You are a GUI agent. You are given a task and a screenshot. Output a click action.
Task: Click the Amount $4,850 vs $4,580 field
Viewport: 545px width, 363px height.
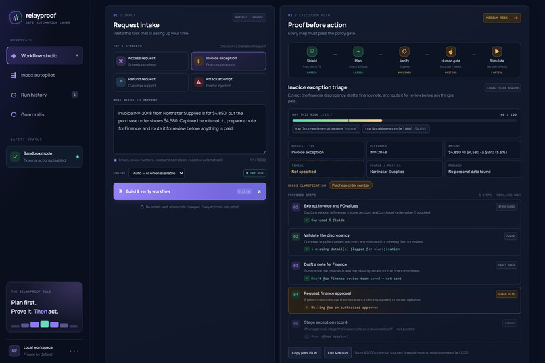pyautogui.click(x=483, y=149)
